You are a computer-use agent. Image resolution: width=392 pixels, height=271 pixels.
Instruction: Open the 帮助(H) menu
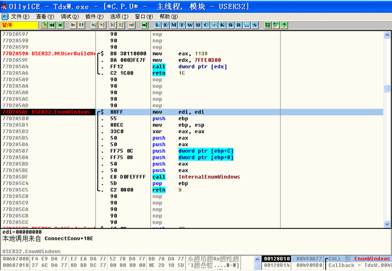[169, 17]
